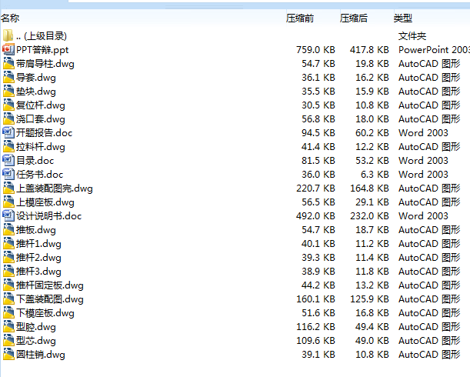Select the 164.8 KB compressed value
The image size is (470, 377).
[x=369, y=188]
